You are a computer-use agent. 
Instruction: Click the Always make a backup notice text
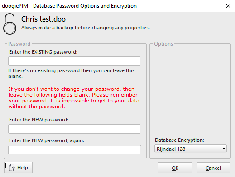pyautogui.click(x=86, y=28)
